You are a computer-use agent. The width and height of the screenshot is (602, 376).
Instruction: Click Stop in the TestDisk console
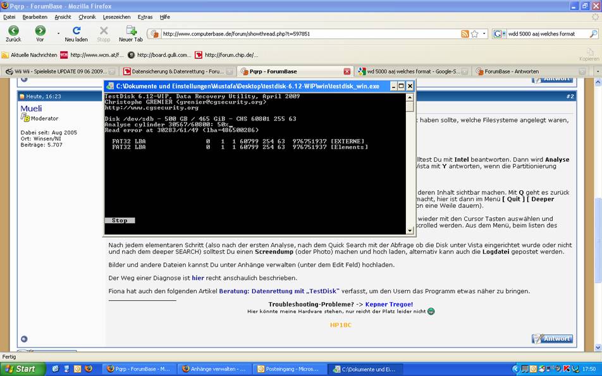pos(120,220)
